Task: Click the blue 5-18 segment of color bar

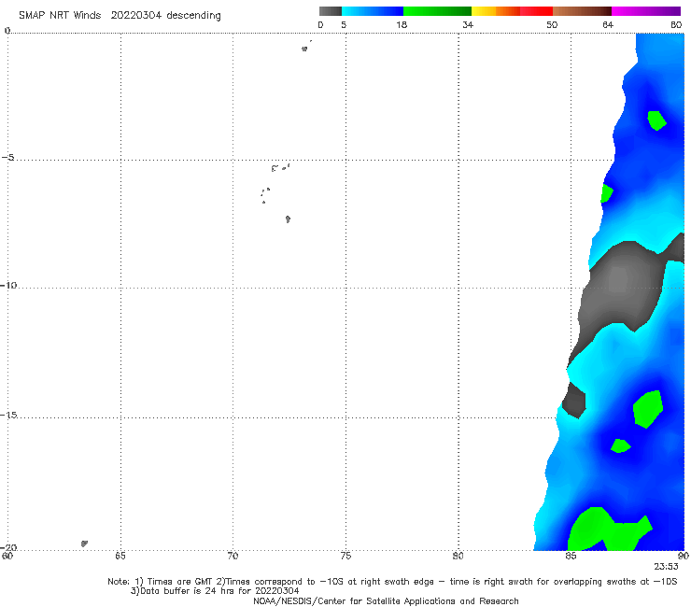Action: 373,11
